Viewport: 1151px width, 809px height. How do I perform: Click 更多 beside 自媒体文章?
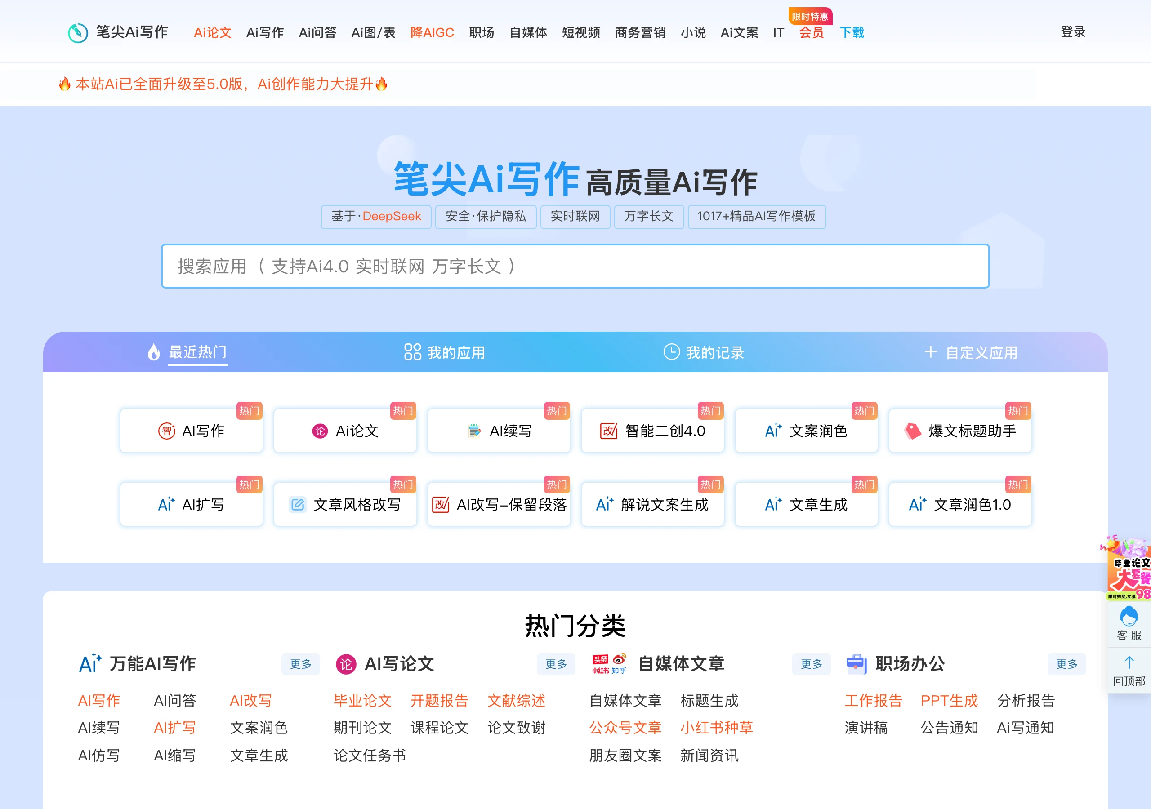[x=812, y=664]
